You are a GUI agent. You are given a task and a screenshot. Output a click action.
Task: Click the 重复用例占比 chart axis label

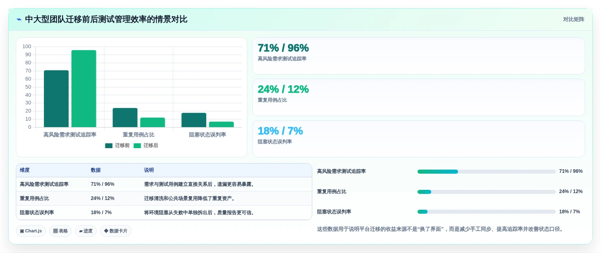139,135
